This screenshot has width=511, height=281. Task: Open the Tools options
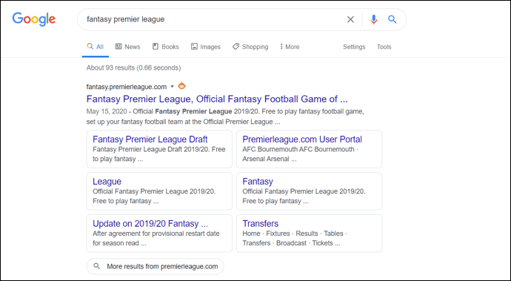(384, 47)
